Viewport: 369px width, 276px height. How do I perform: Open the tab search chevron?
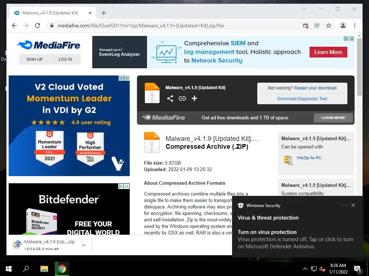point(304,9)
